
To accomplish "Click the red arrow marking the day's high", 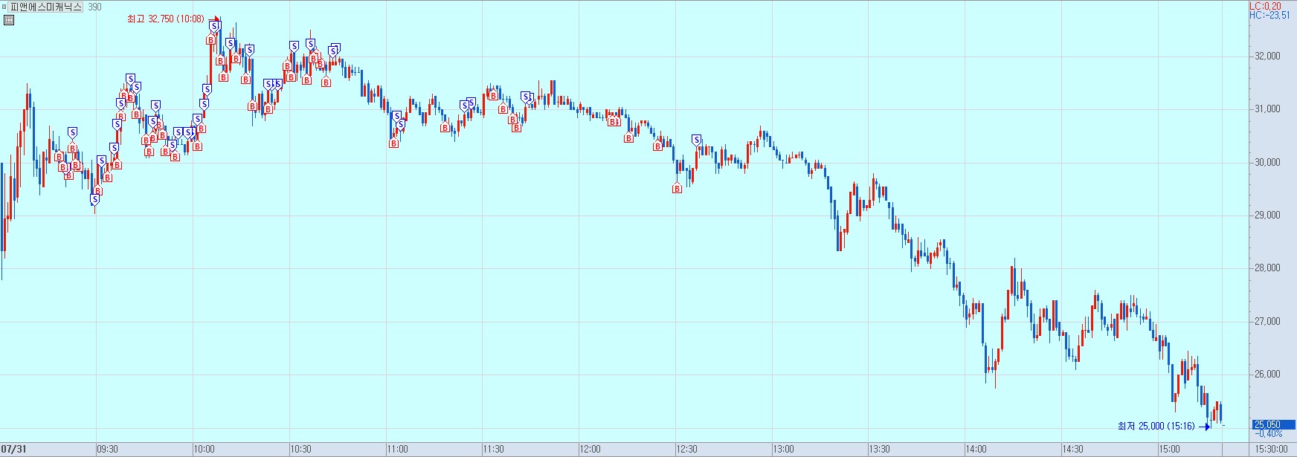I will (x=213, y=19).
